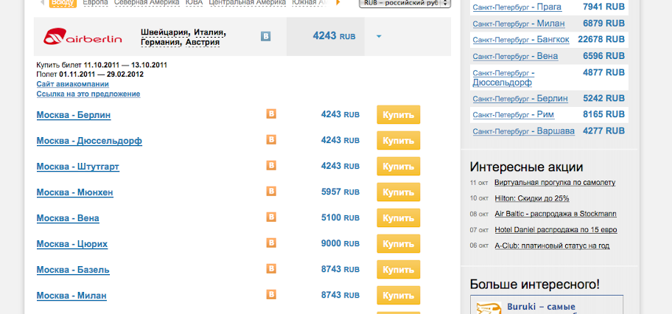Open the Москва - Мюнхен route link
The height and width of the screenshot is (314, 672).
(x=75, y=192)
